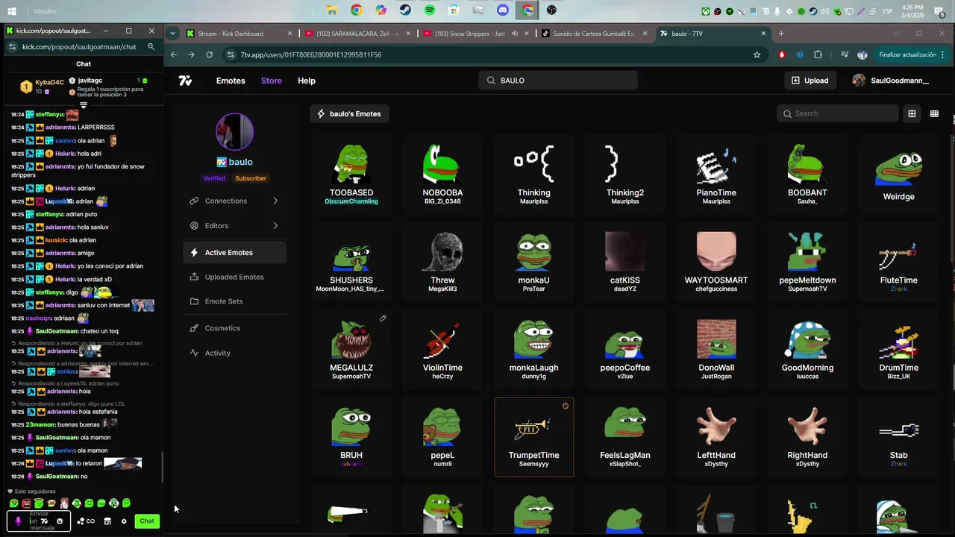This screenshot has height=537, width=955.
Task: Open OBS Studio from the taskbar
Action: [551, 10]
